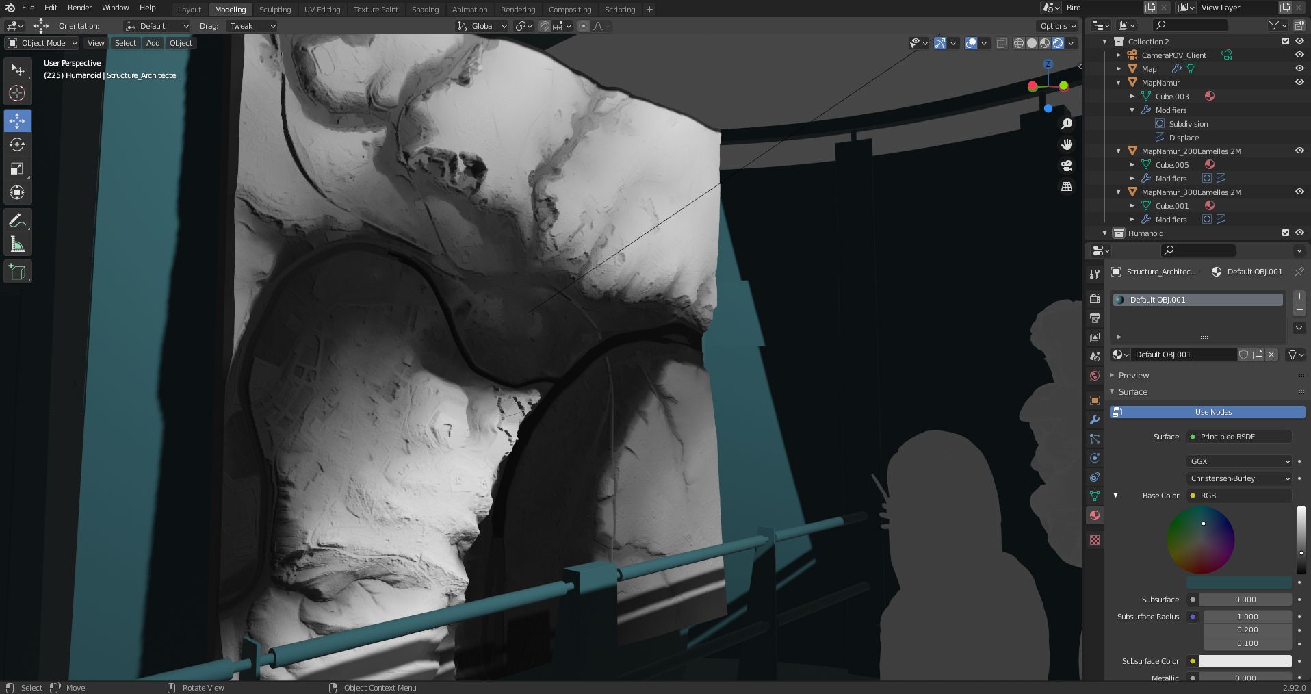This screenshot has height=694, width=1311.
Task: Open the File menu
Action: point(28,8)
